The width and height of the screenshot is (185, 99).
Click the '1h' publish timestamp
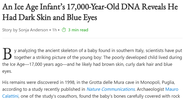54,30
